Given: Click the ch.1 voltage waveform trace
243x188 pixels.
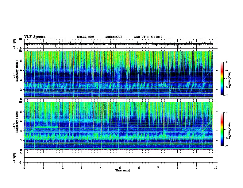Looking at the screenshot, I should coord(118,44).
